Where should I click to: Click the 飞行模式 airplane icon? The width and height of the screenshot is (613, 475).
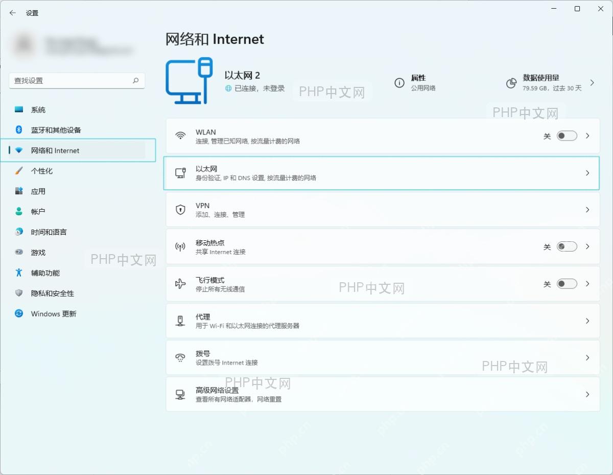(x=180, y=284)
